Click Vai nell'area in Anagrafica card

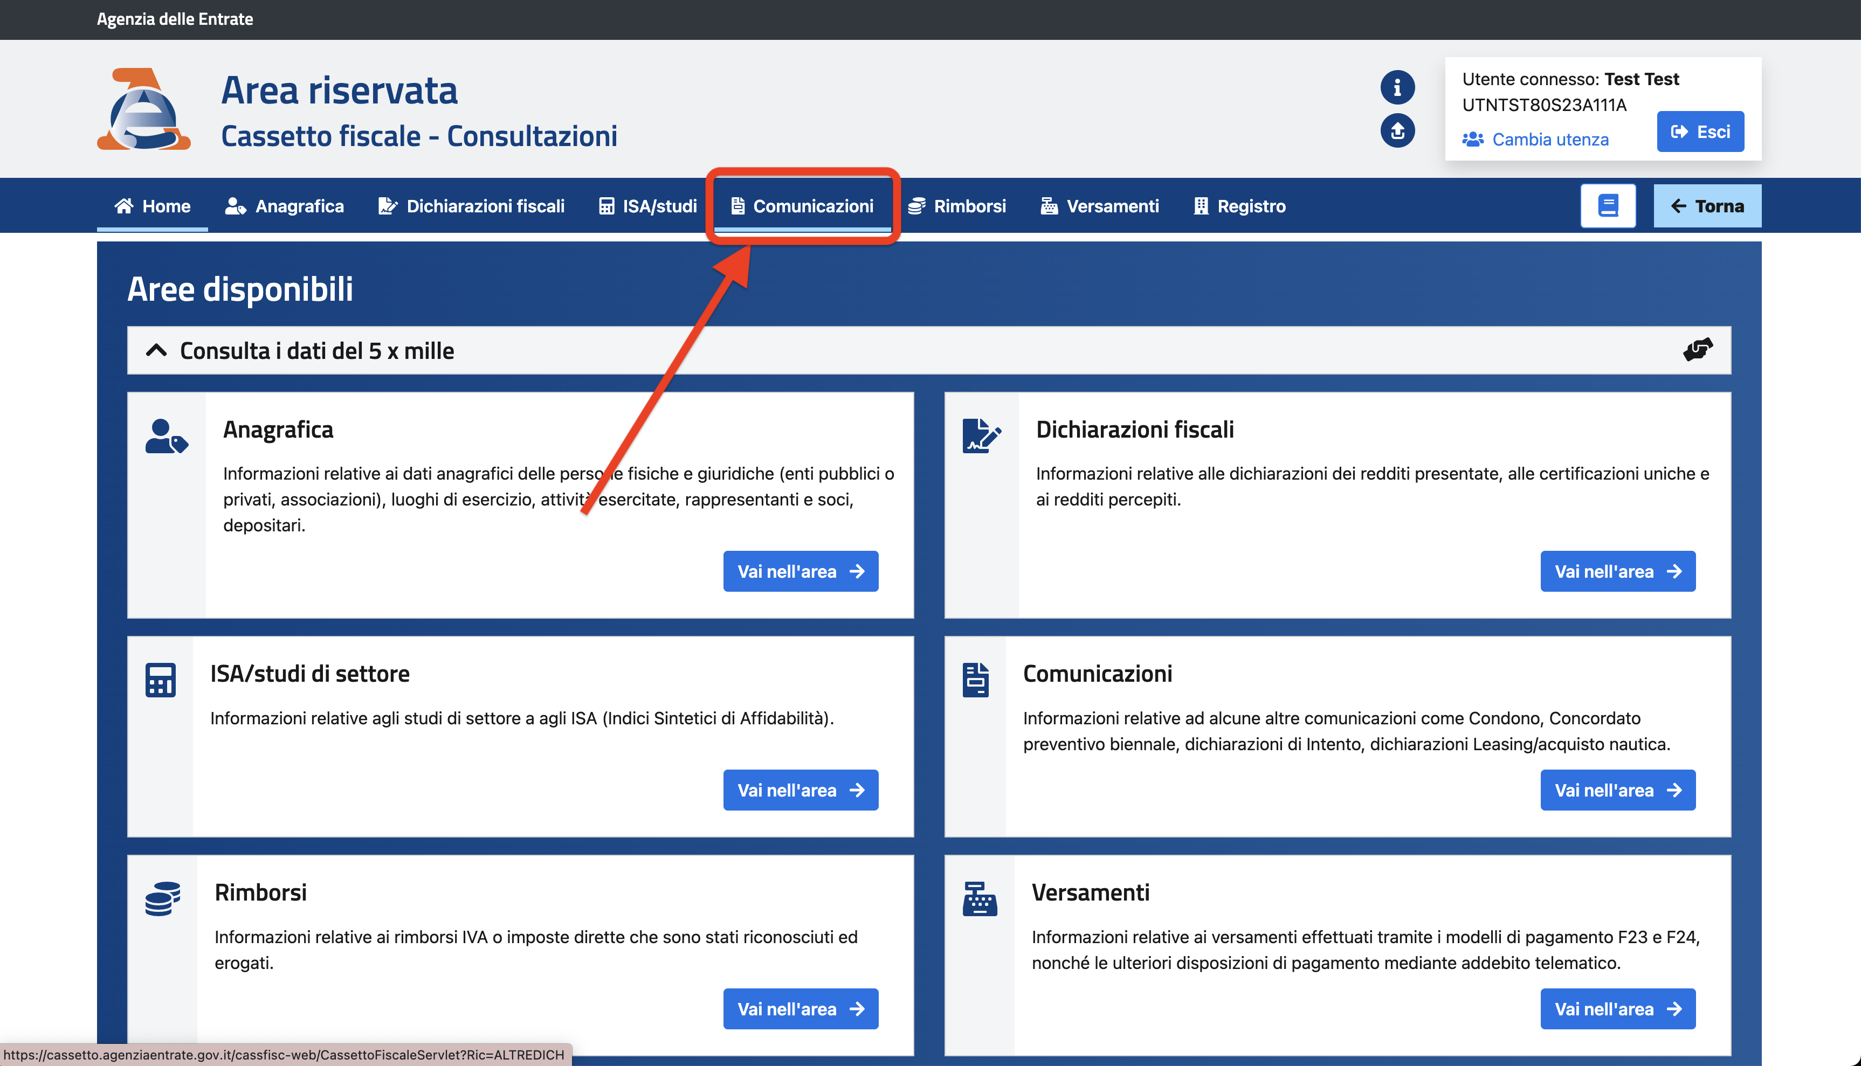(x=800, y=571)
